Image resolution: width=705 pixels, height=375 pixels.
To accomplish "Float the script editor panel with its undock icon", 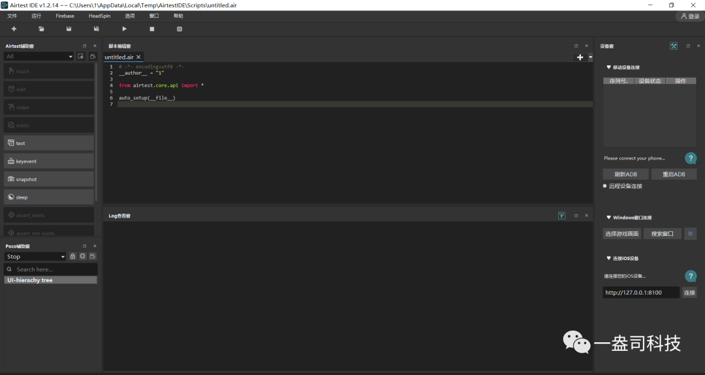I will point(576,46).
